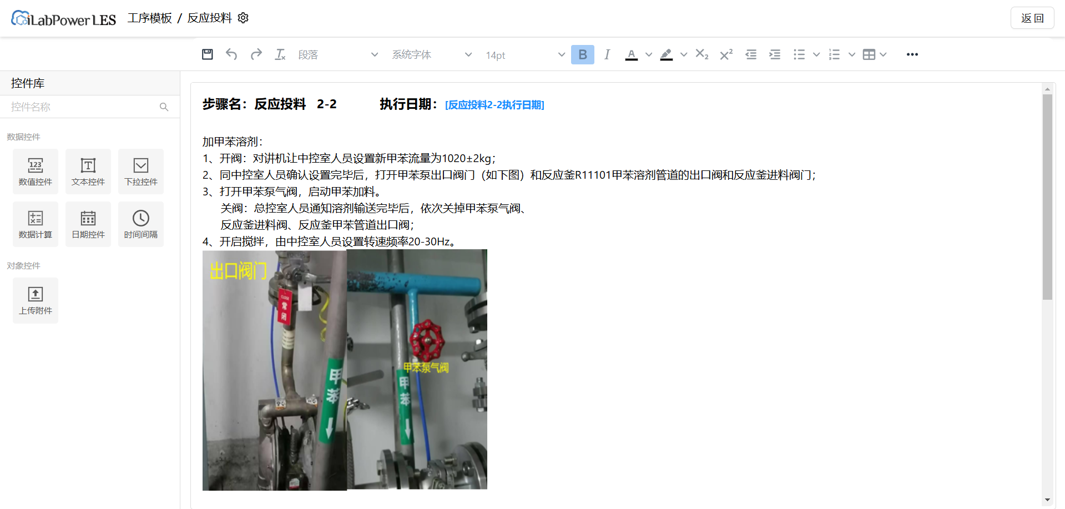The image size is (1065, 509).
Task: Click the line starting 3、打开甲苯泵气阀
Action: click(x=292, y=191)
